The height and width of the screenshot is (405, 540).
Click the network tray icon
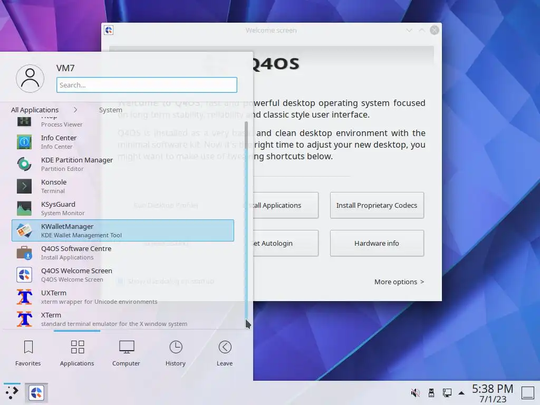coord(447,392)
